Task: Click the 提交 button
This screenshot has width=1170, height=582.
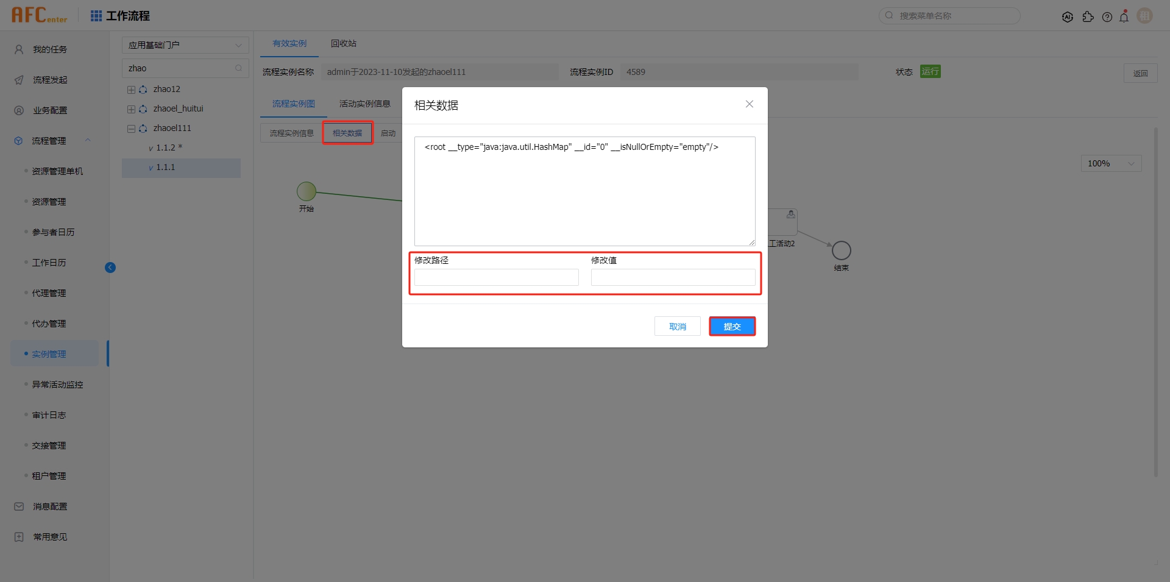Action: (x=732, y=327)
